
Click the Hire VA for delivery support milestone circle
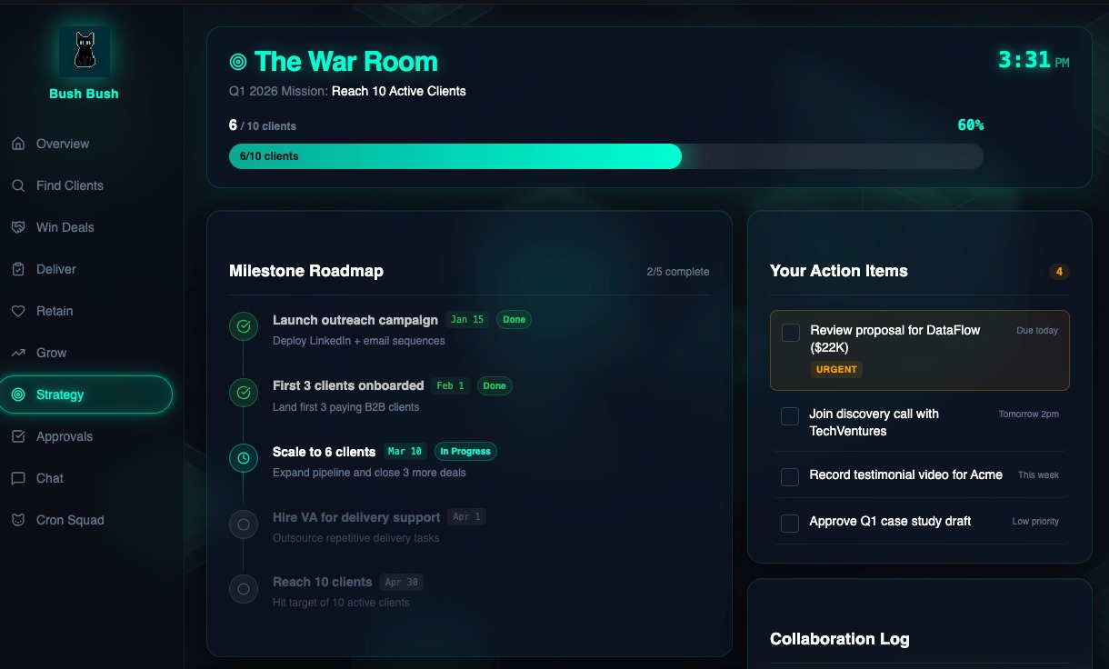click(x=244, y=524)
